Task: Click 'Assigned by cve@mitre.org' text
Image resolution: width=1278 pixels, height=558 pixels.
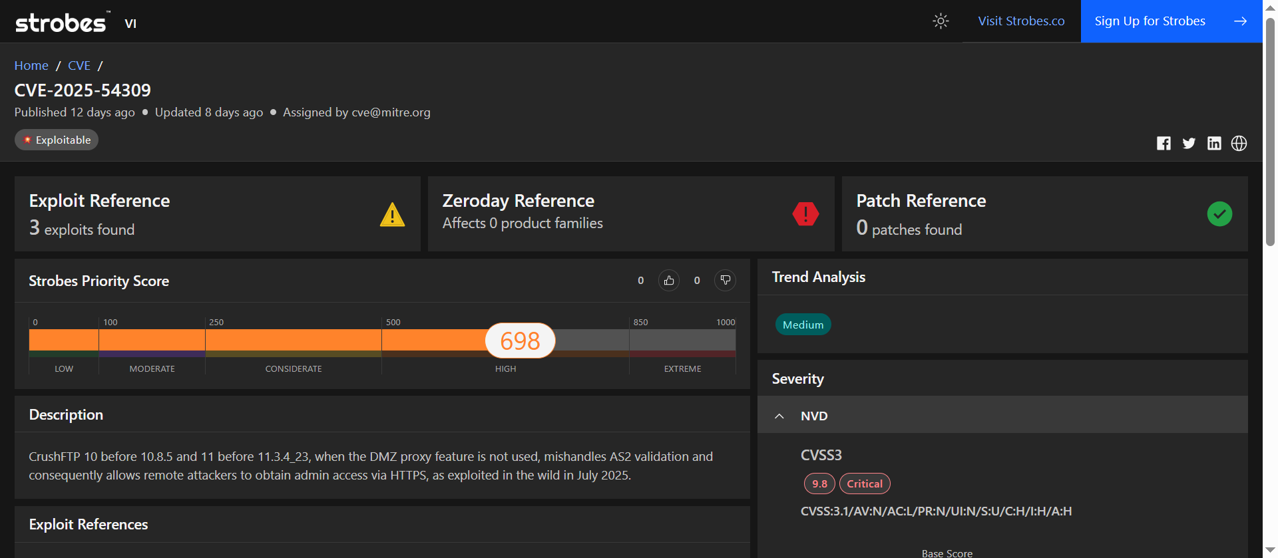Action: click(x=356, y=112)
